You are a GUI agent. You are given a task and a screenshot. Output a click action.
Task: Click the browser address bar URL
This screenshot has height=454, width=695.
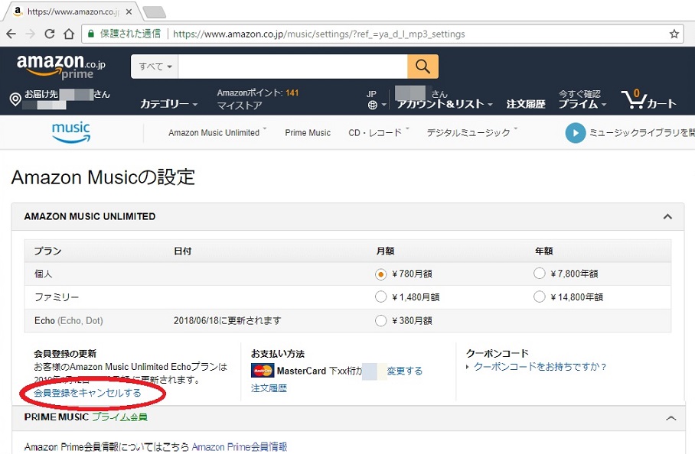click(318, 34)
